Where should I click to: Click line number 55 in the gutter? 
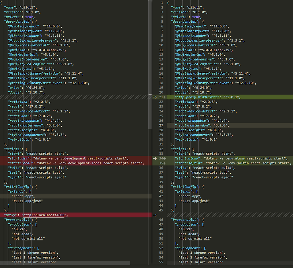[161, 262]
